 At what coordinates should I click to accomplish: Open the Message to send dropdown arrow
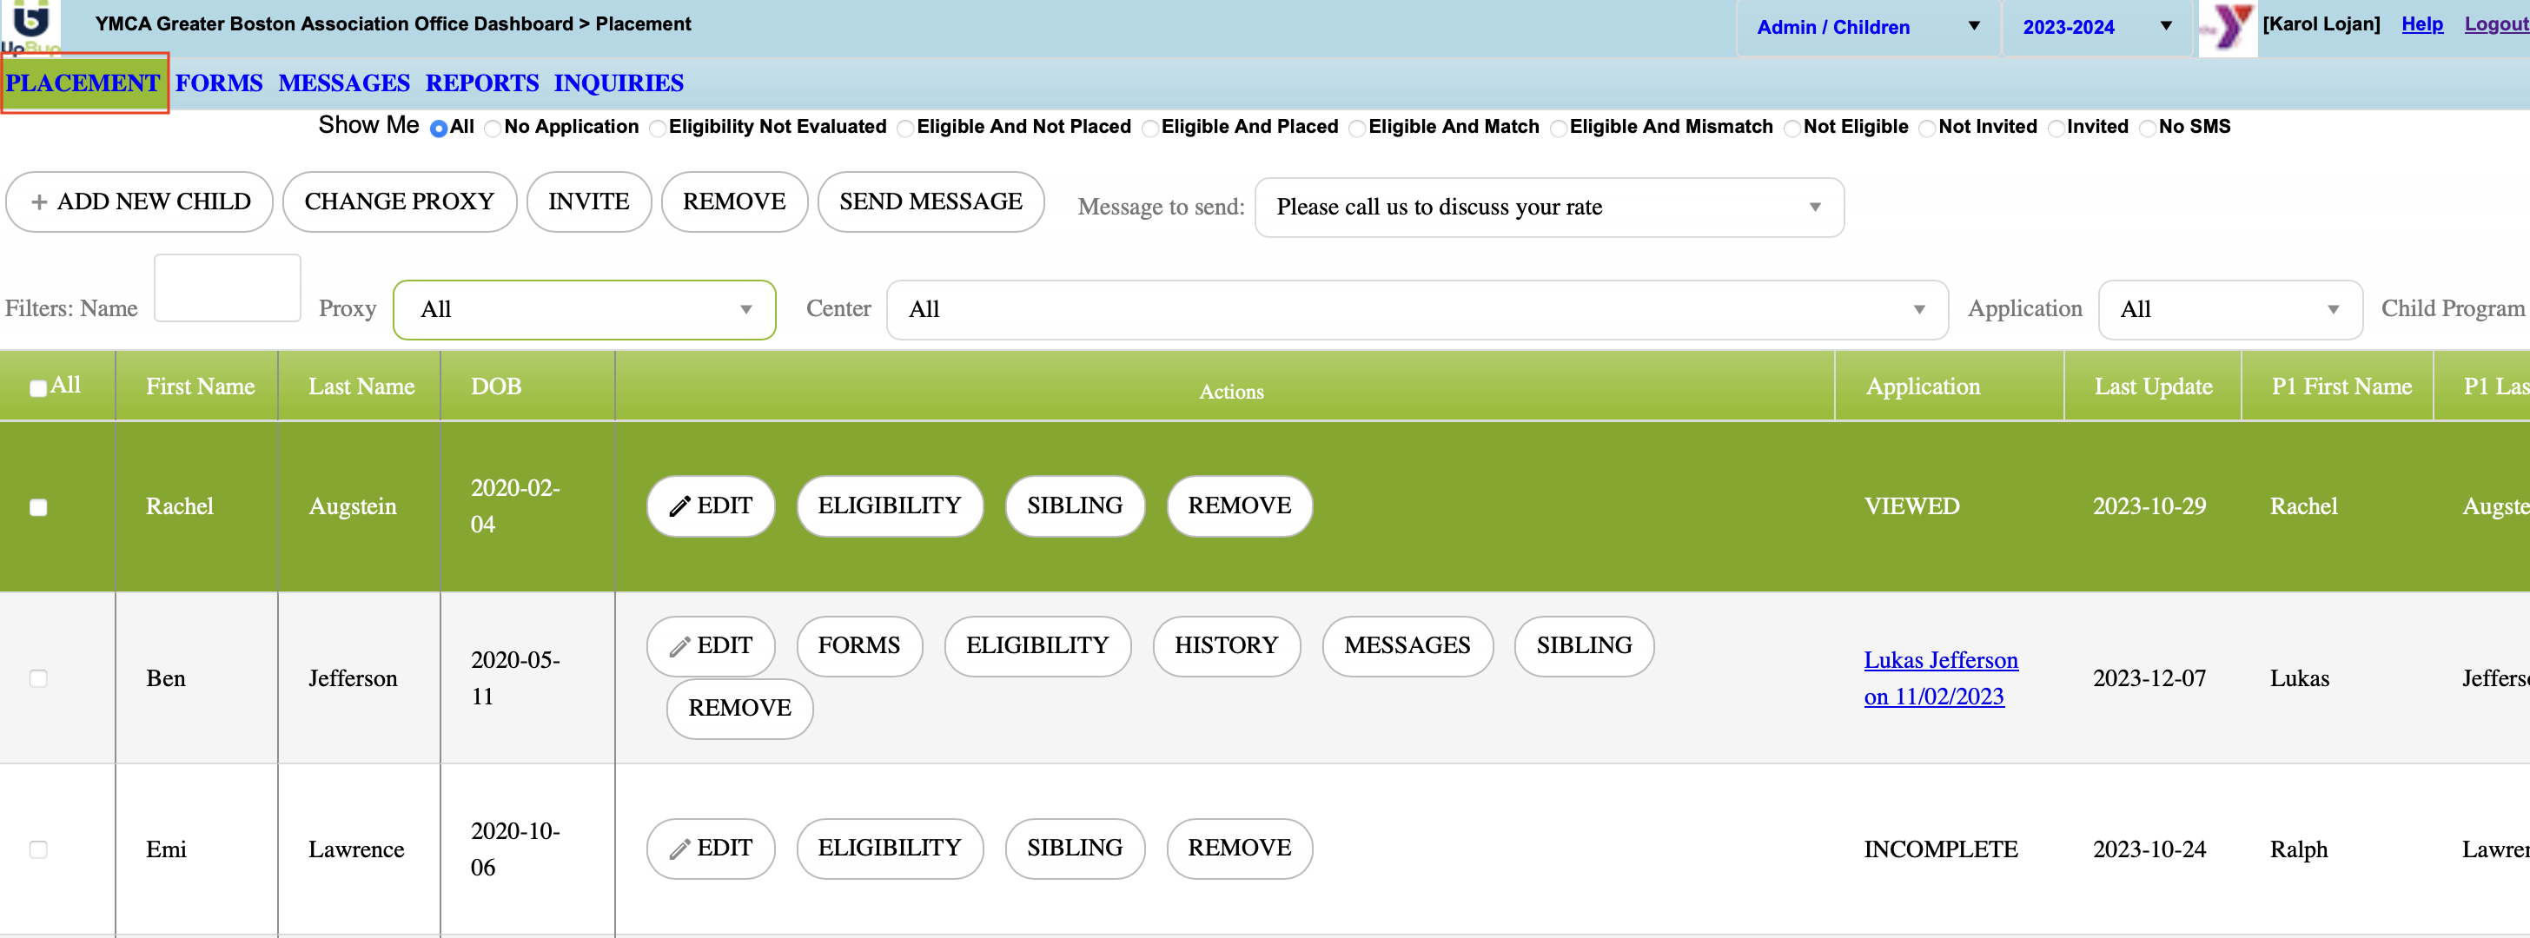point(1813,208)
